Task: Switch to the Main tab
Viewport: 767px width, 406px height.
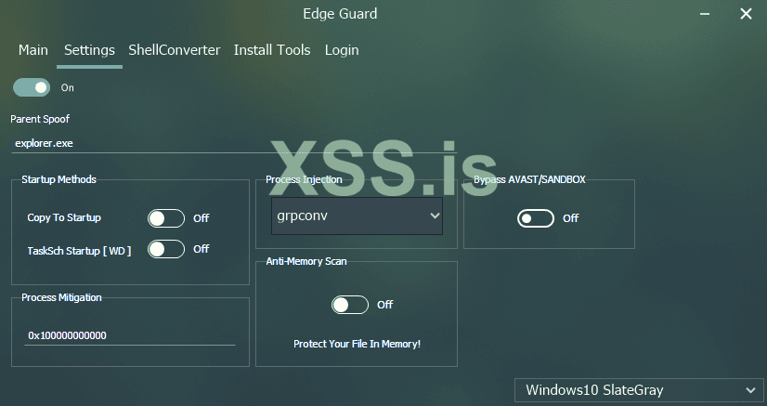Action: 33,50
